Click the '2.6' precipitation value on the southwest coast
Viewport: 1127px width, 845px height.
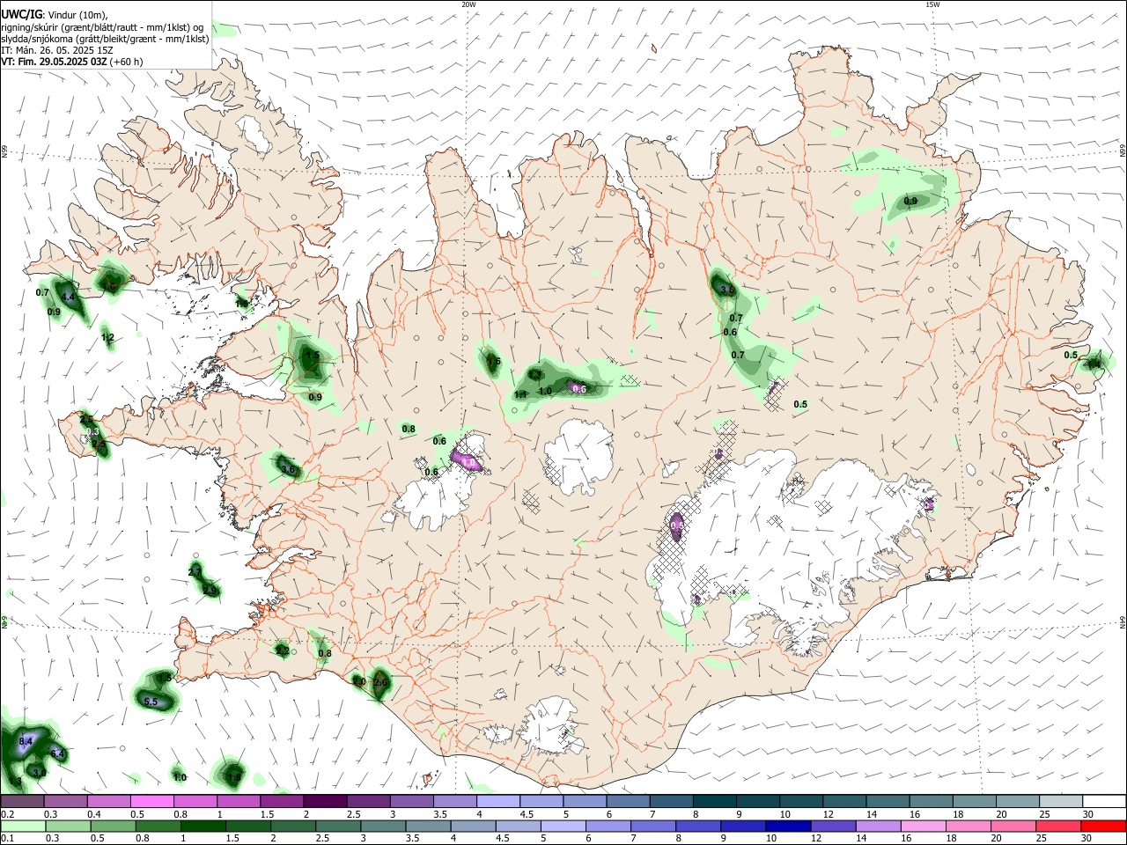coord(380,682)
